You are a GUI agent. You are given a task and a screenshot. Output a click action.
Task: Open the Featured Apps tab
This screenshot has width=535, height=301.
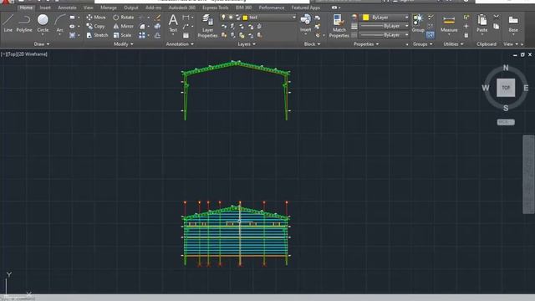(306, 8)
